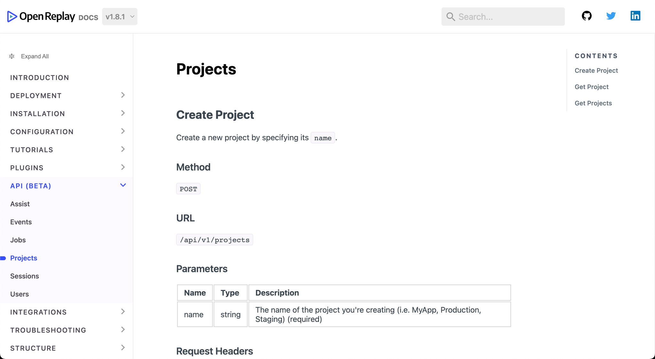Jump to Create Project in Contents
Viewport: 655px width, 359px height.
pos(596,70)
